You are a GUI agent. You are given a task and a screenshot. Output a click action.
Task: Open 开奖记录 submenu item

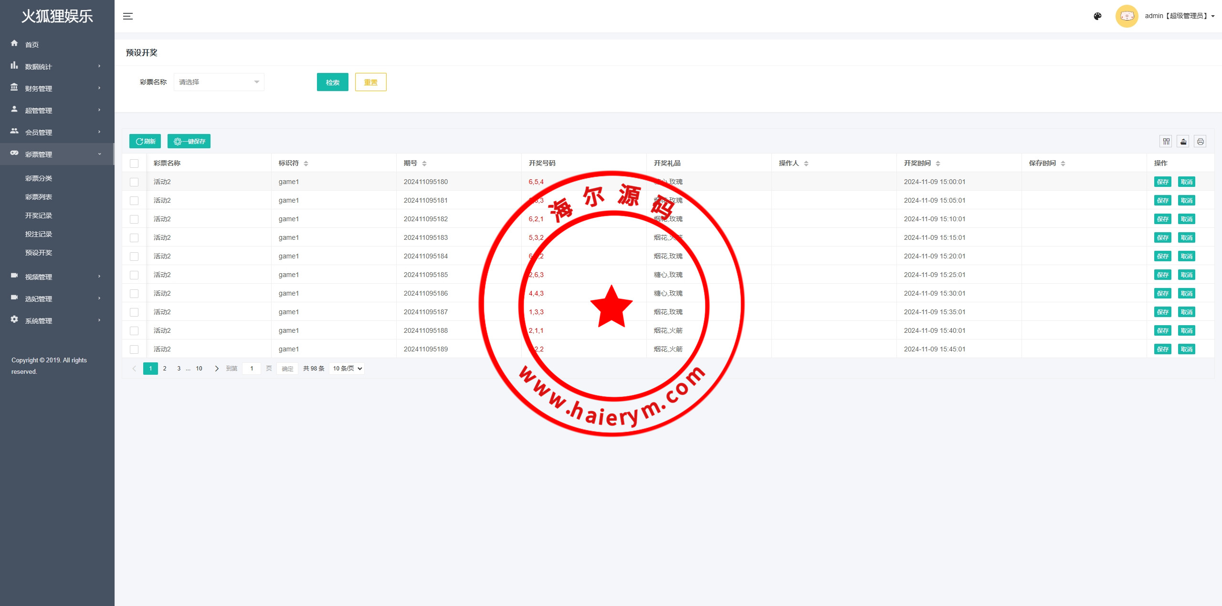(39, 216)
